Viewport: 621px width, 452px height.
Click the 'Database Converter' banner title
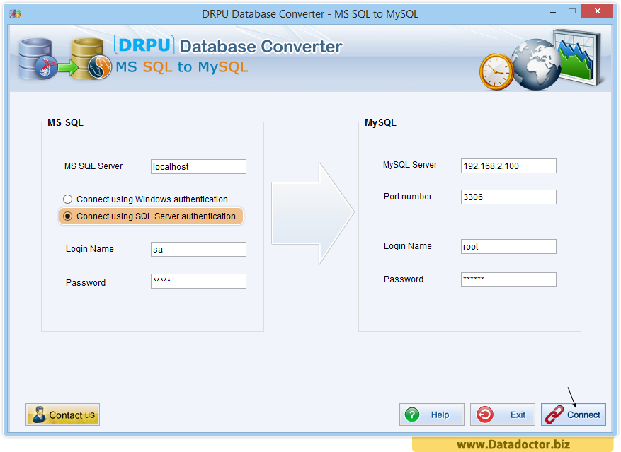point(261,46)
